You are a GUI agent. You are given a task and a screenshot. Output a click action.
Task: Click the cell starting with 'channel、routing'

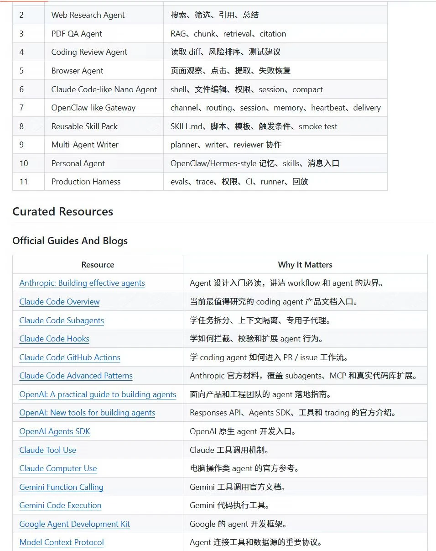[x=275, y=108]
